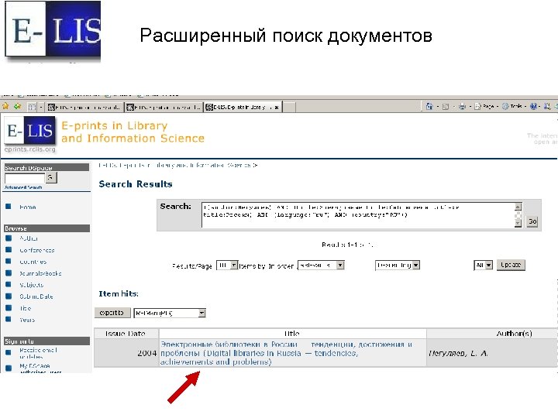
Task: Click the Favorites star icon
Action: click(x=5, y=106)
